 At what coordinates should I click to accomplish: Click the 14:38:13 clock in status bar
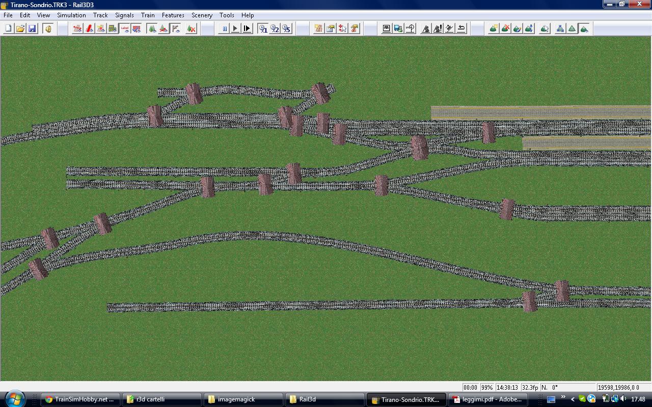pos(507,388)
